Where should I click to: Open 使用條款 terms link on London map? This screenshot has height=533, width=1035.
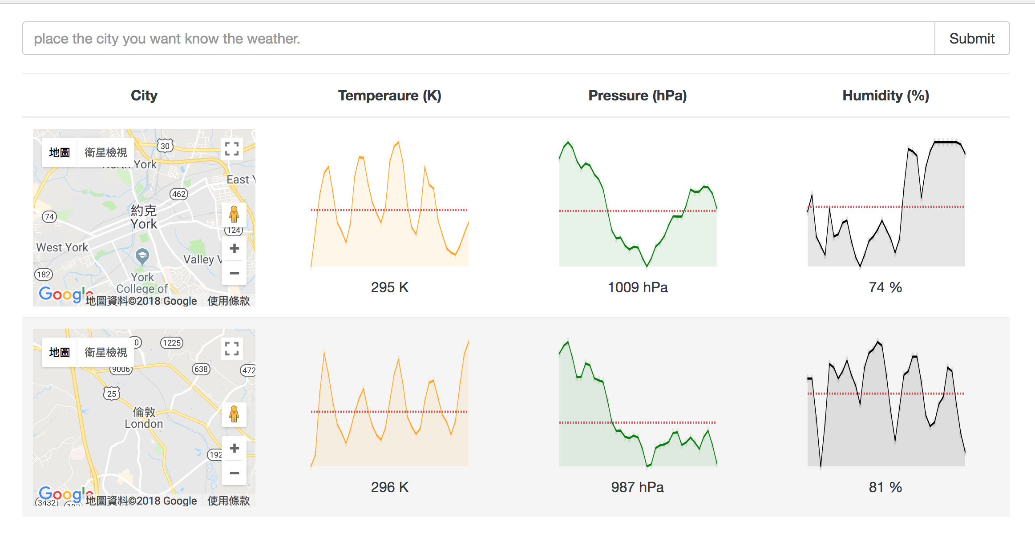[229, 501]
